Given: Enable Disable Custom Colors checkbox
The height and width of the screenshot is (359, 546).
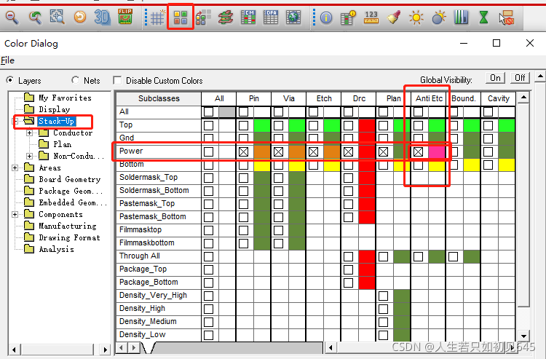Looking at the screenshot, I should pyautogui.click(x=118, y=81).
